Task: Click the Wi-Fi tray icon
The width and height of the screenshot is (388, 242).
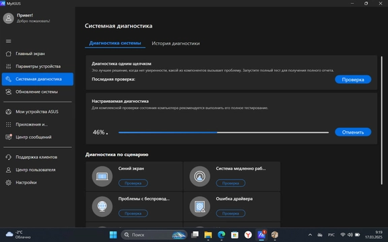Action: click(343, 235)
